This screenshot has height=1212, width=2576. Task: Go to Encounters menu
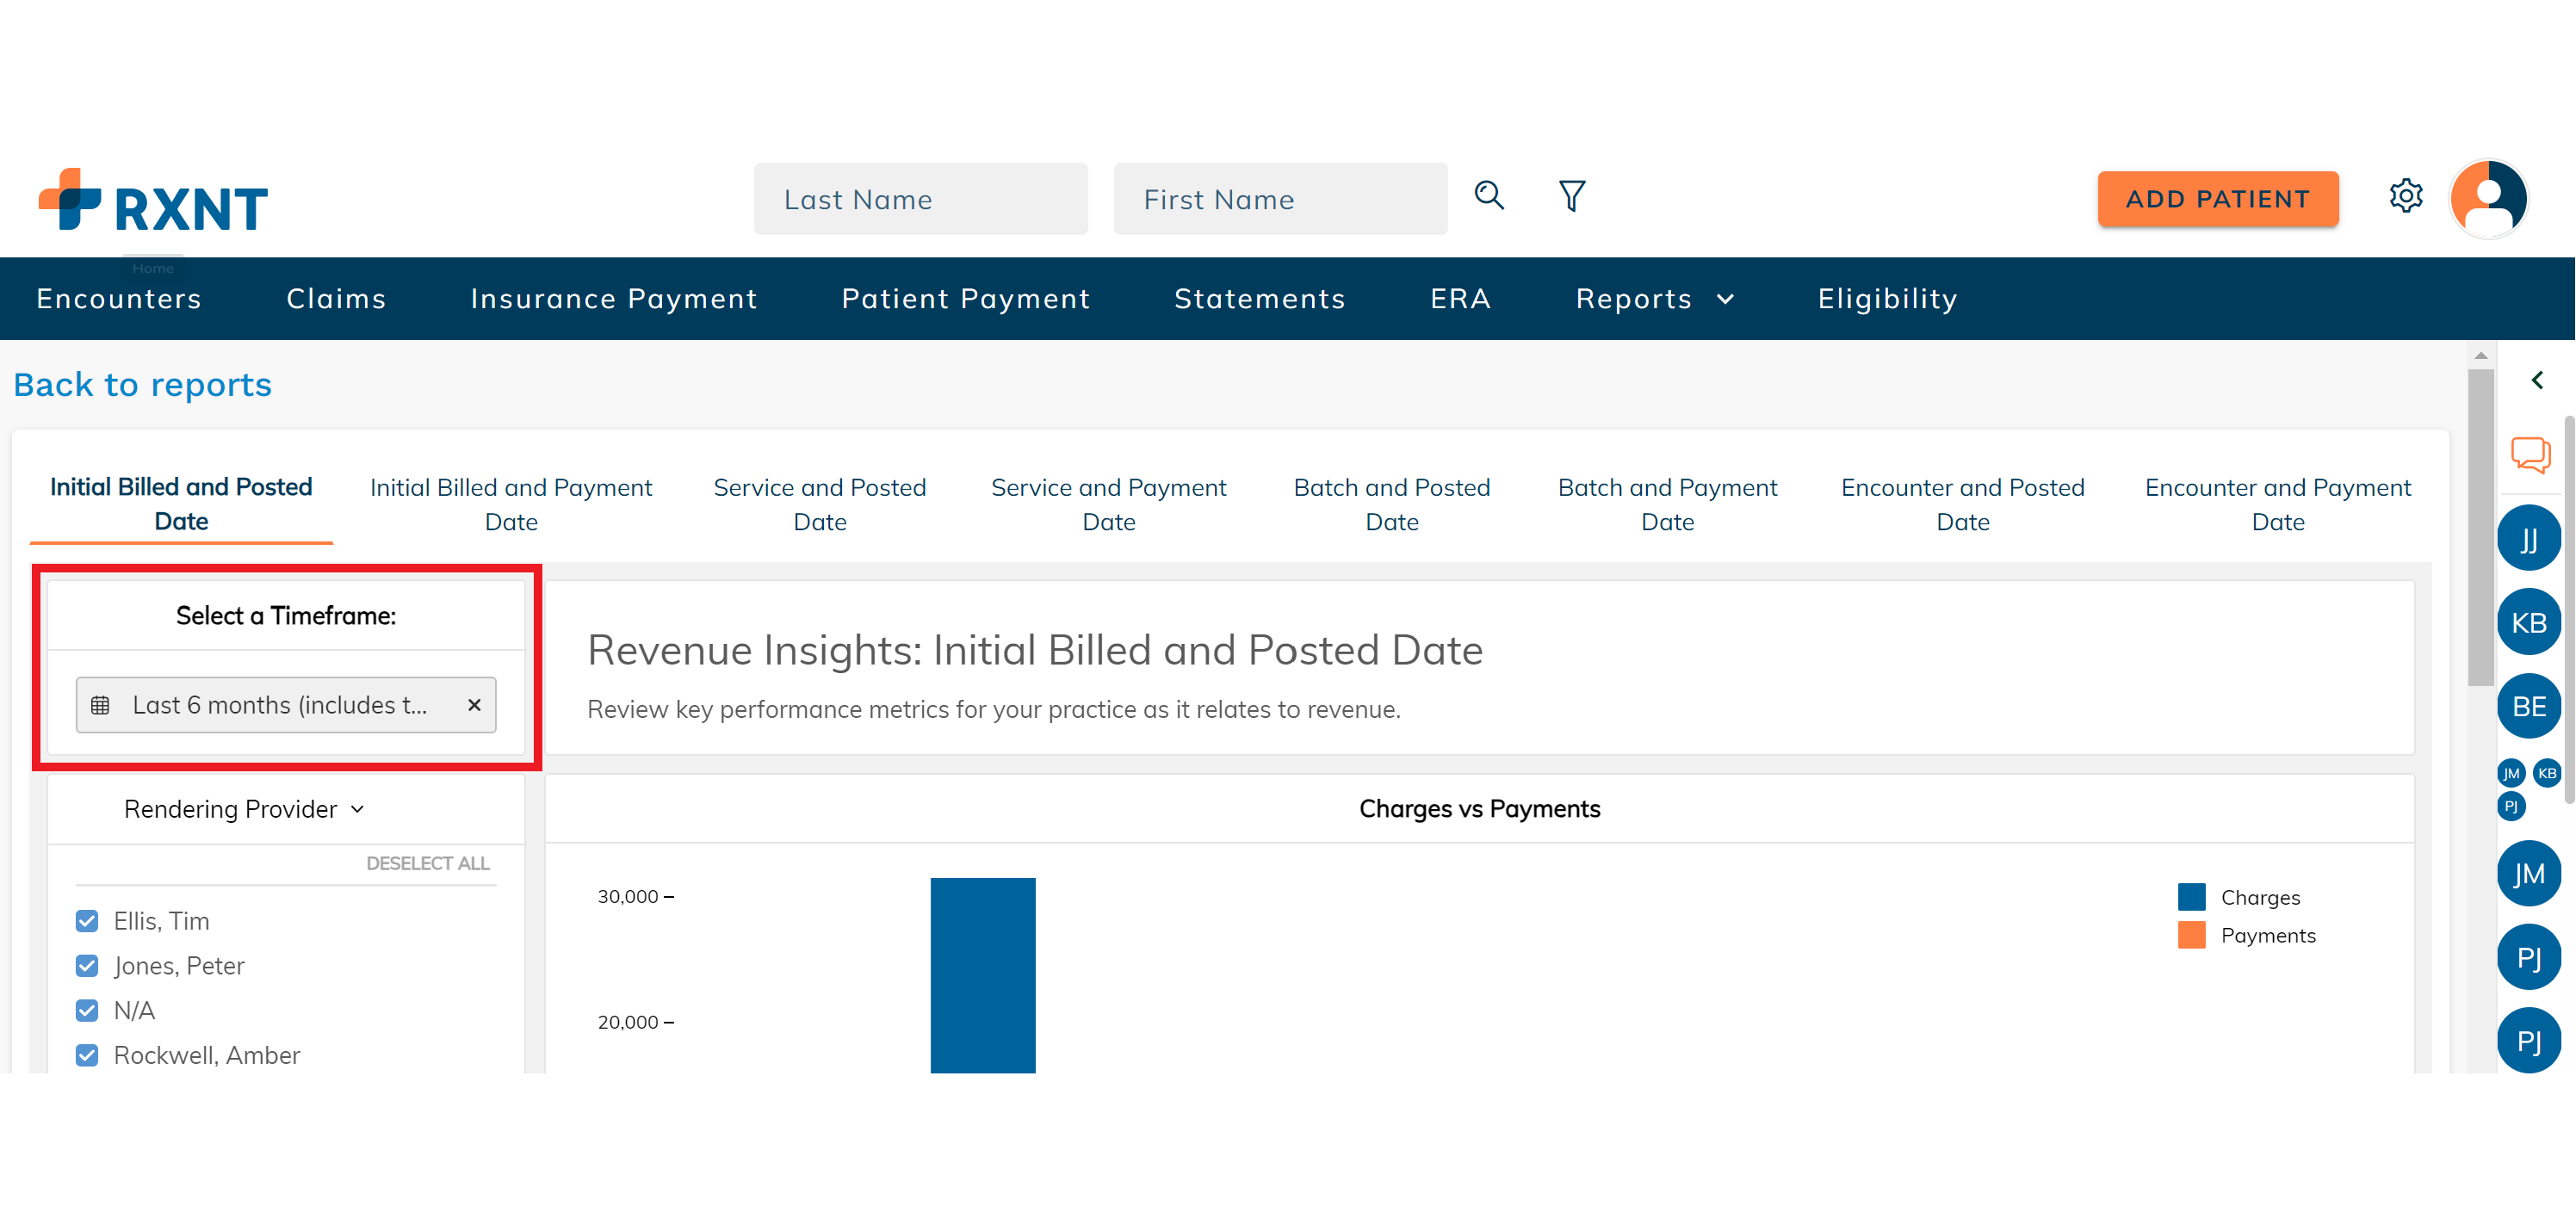(x=119, y=299)
